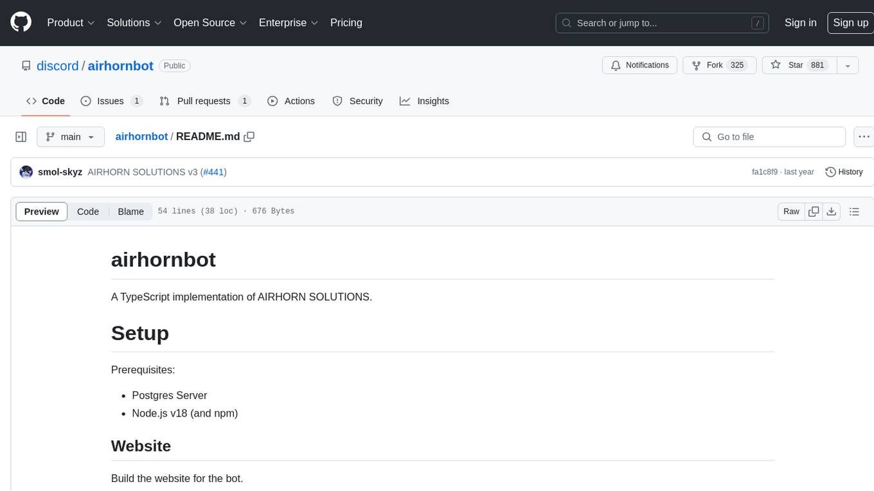Switch to the Pull requests tab
The image size is (874, 491).
pyautogui.click(x=204, y=101)
